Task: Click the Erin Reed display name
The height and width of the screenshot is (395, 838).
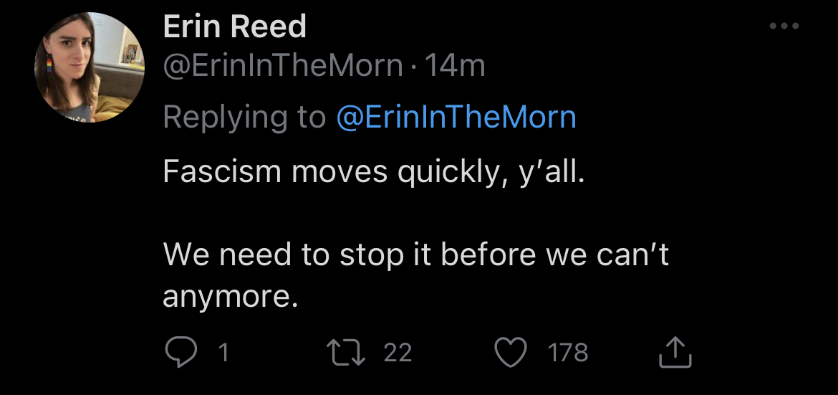Action: [235, 27]
